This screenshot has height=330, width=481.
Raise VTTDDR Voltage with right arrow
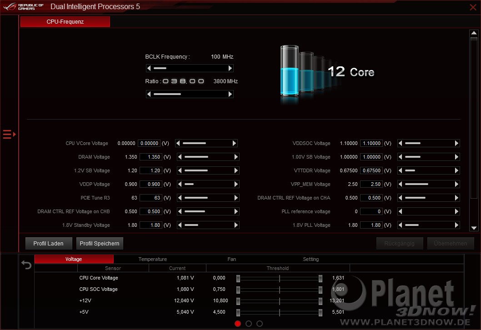pos(456,170)
